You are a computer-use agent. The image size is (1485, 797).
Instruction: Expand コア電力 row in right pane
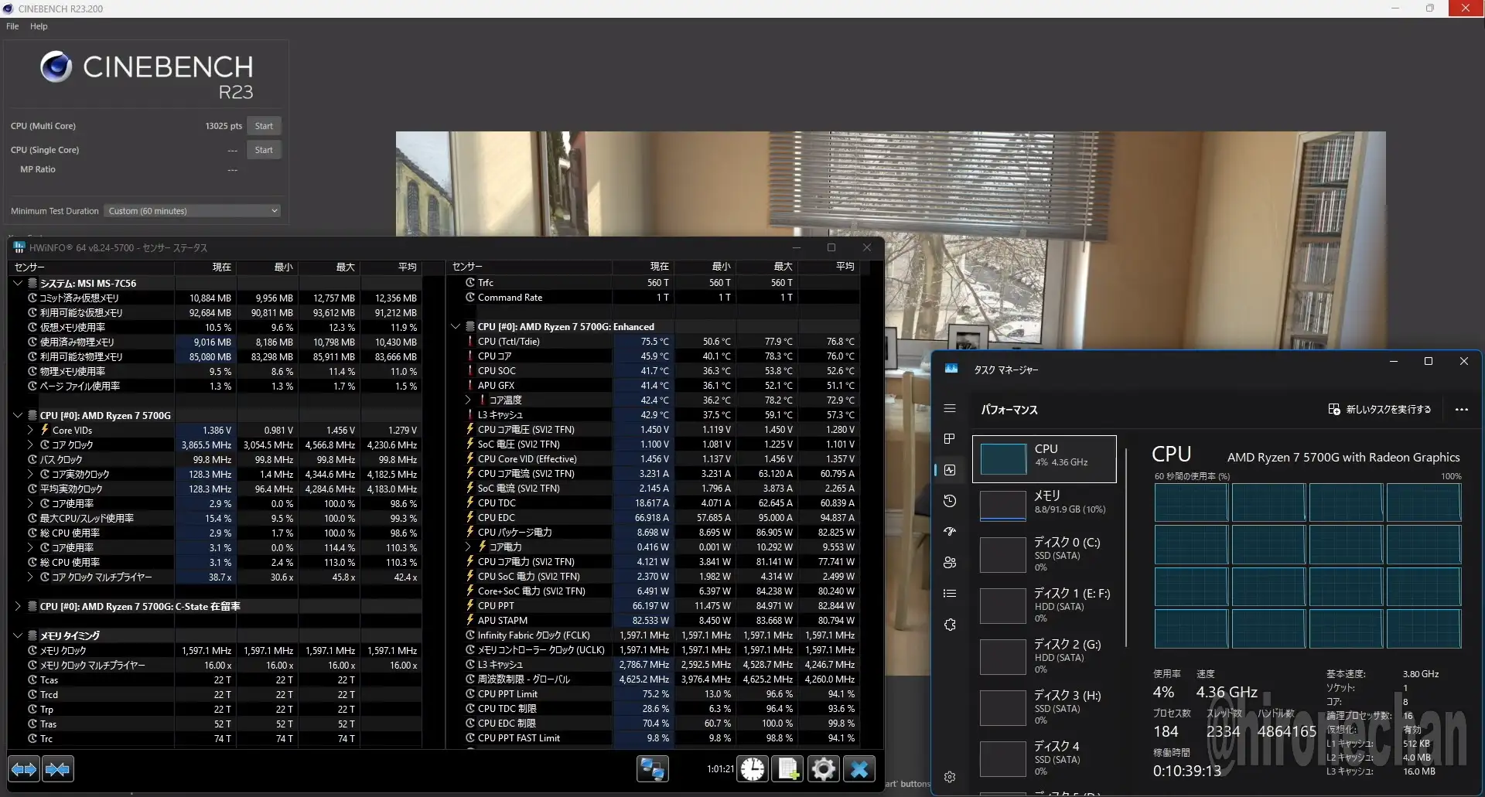coord(468,547)
